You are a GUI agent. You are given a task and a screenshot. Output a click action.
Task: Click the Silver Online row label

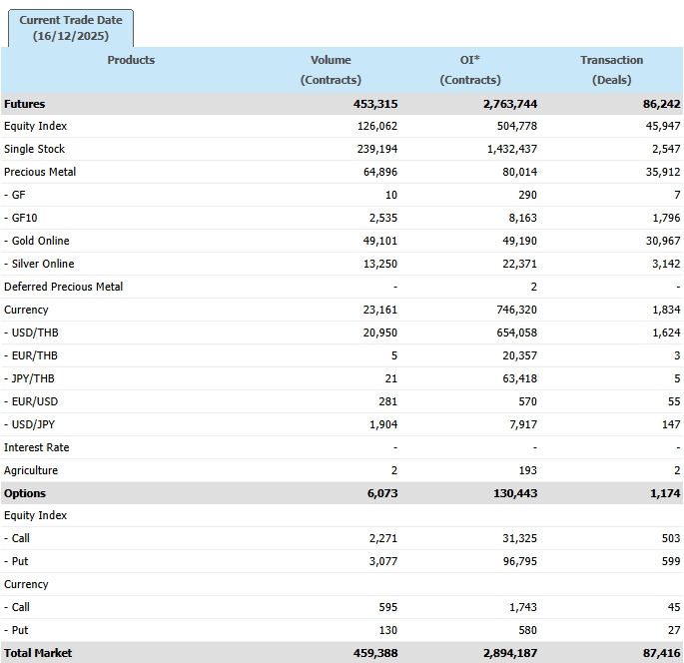[x=39, y=264]
